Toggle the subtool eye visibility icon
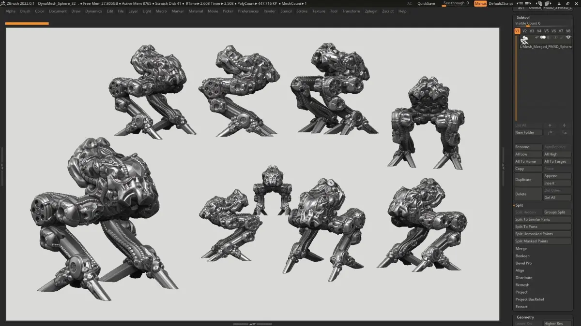Viewport: 581px width, 326px height. (568, 37)
